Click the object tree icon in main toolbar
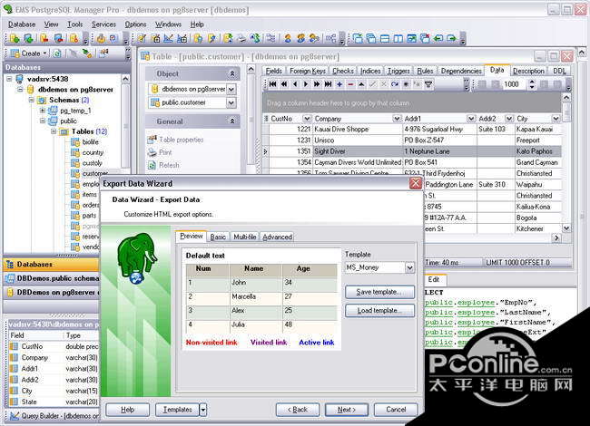590x426 pixels. tap(330, 38)
